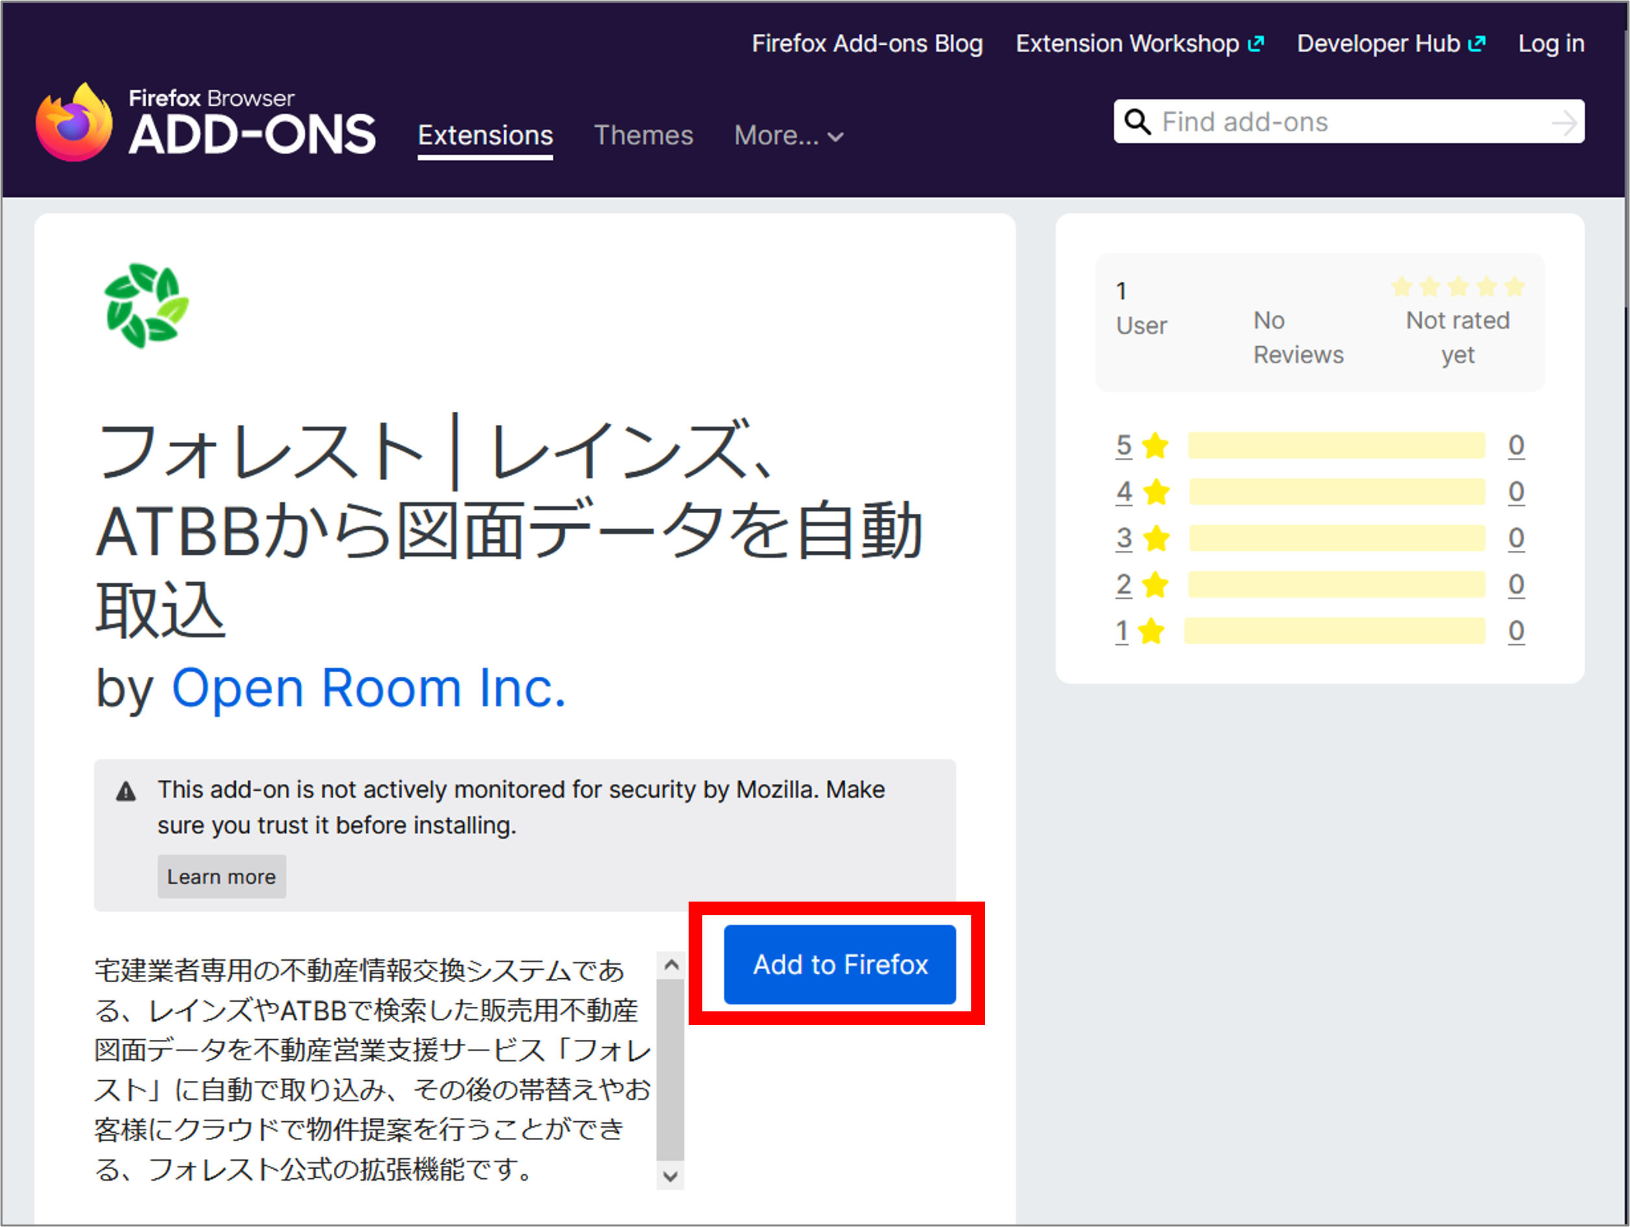Image resolution: width=1630 pixels, height=1227 pixels.
Task: Open the Open Room Inc. author link
Action: tap(368, 689)
